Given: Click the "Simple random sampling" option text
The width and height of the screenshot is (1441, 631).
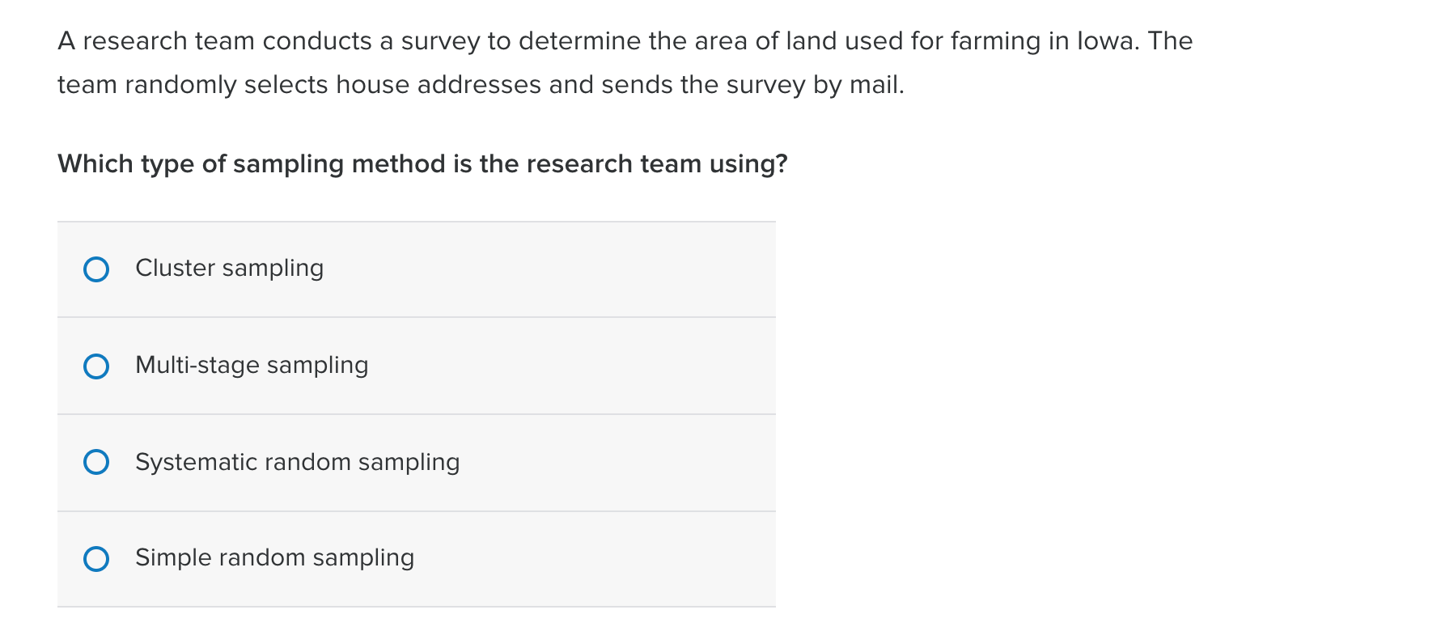Looking at the screenshot, I should click(x=274, y=557).
